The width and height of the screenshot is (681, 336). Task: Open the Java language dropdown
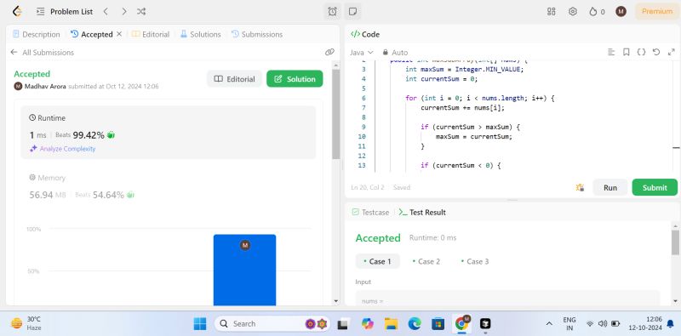pyautogui.click(x=361, y=53)
